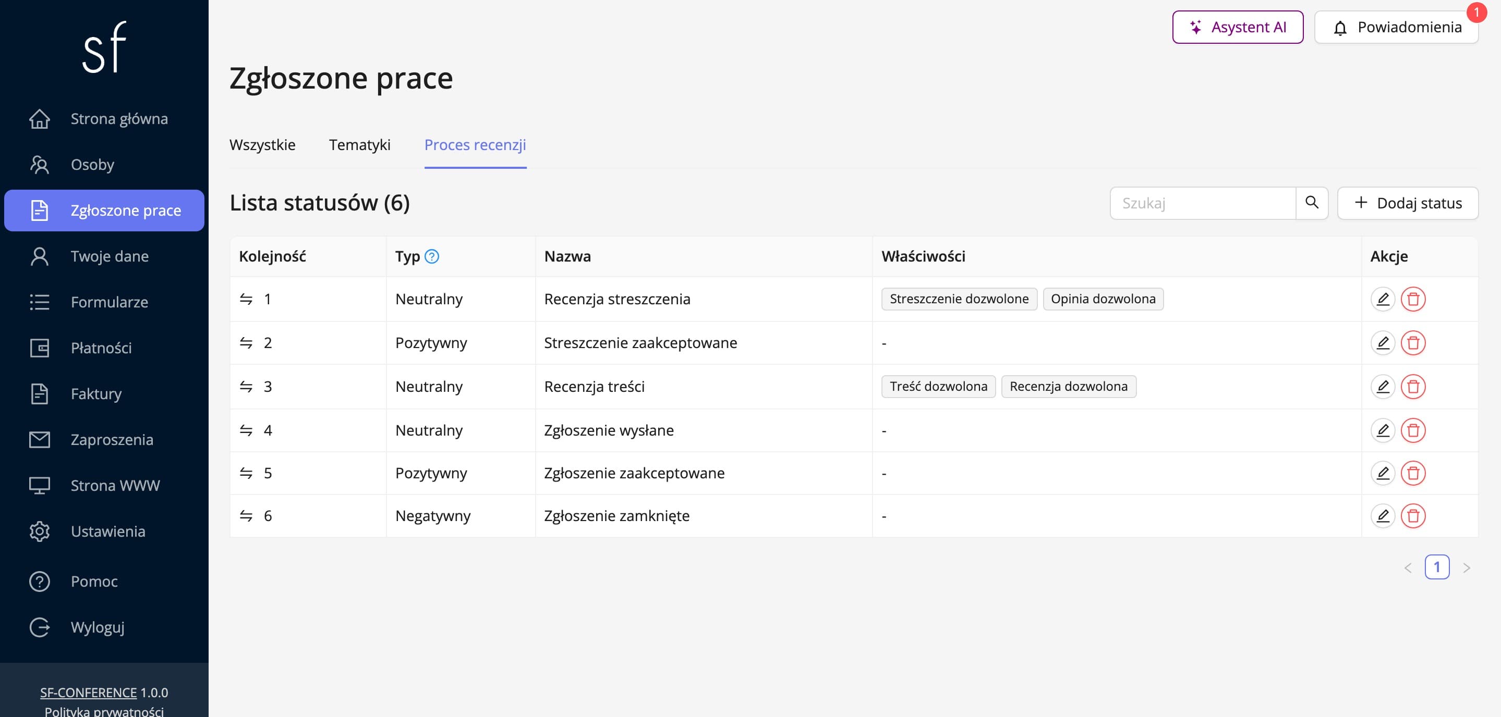Navigate to Płatności

coord(104,348)
